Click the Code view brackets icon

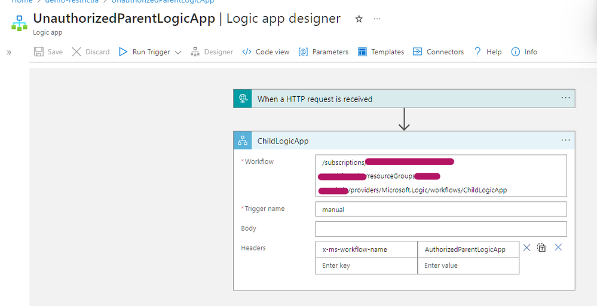[247, 52]
